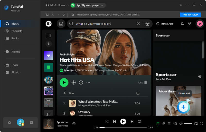This screenshot has width=206, height=132.
Task: Add now-playing song to Liked Songs in bottom bar
Action: (74, 124)
